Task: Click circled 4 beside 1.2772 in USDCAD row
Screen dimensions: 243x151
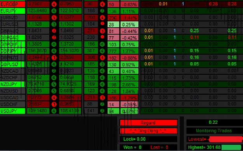Action: pyautogui.click(x=54, y=98)
